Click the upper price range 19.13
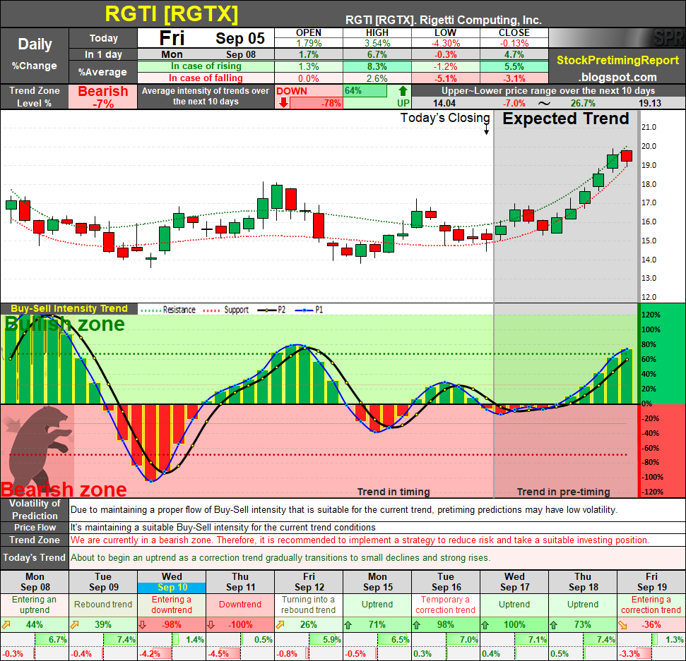This screenshot has height=661, width=686. tap(650, 104)
